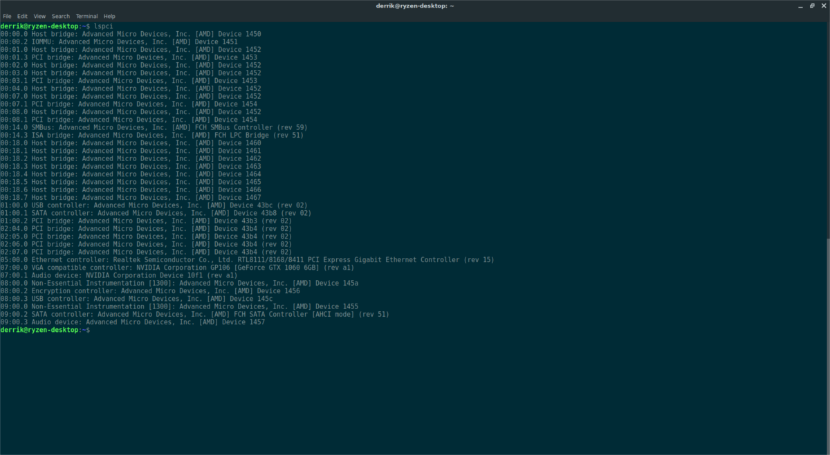The image size is (830, 455).
Task: Select the Realtek Ethernet controller line
Action: pos(248,259)
